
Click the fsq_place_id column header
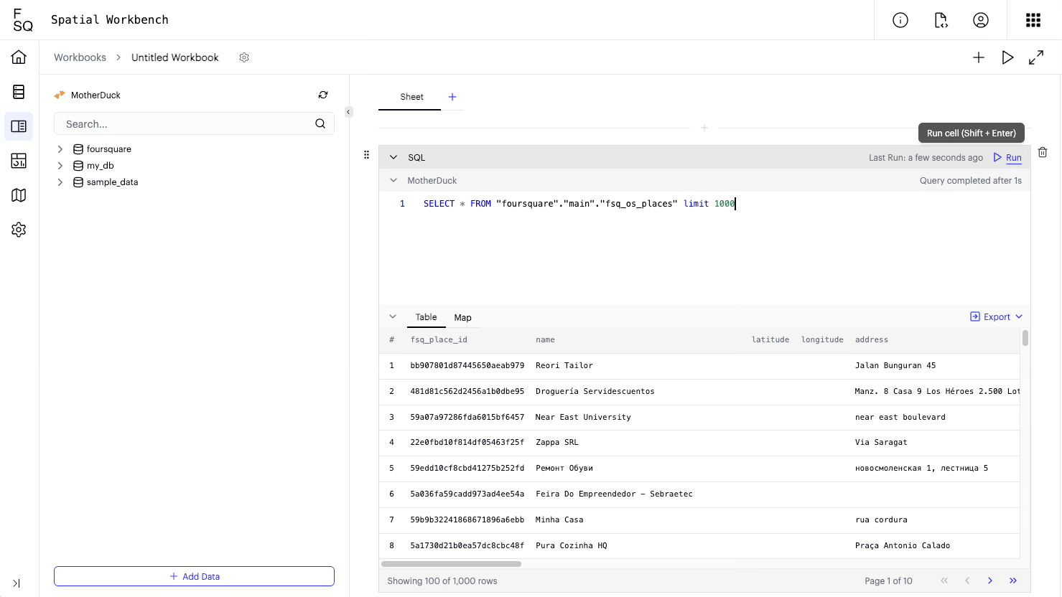[439, 339]
